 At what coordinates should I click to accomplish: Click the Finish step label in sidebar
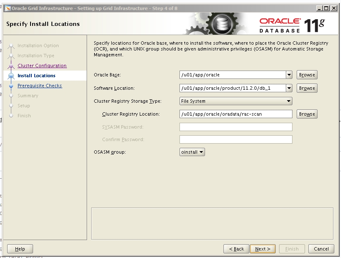pos(24,116)
